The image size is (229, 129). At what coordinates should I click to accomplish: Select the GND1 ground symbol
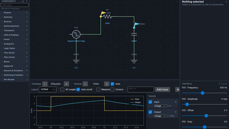point(76,61)
